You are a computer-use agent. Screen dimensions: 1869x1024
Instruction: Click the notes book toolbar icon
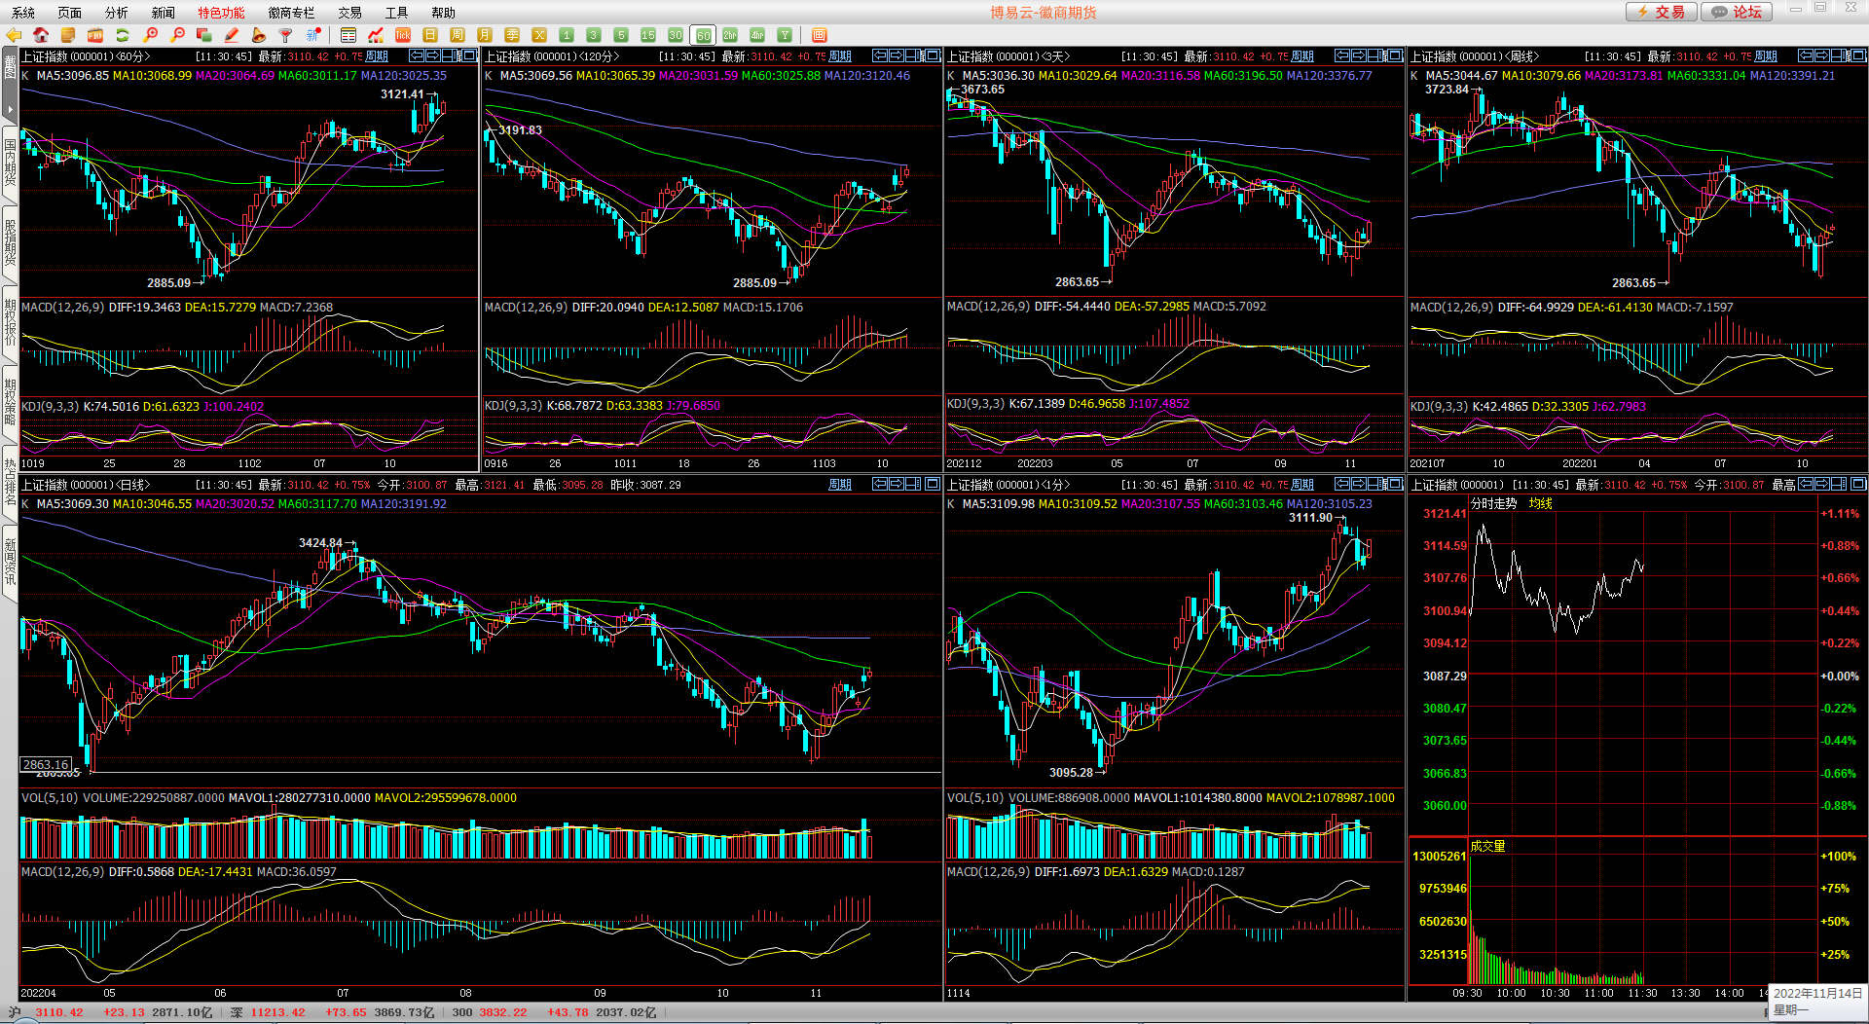pyautogui.click(x=68, y=35)
